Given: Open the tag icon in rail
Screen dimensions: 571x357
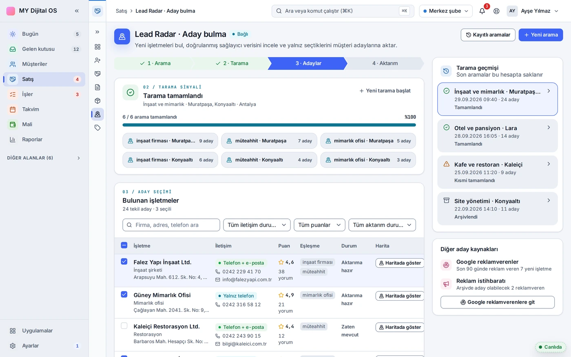Looking at the screenshot, I should tap(97, 128).
